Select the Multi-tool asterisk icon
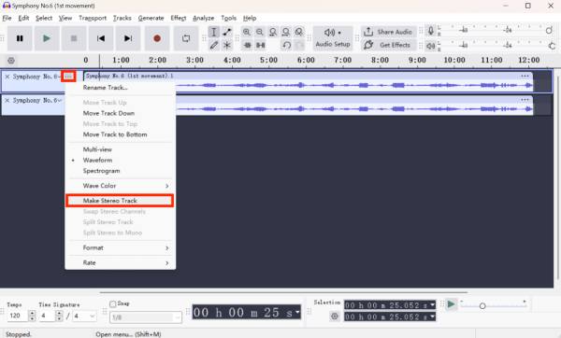Viewport: 561px width, 338px height. [227, 45]
